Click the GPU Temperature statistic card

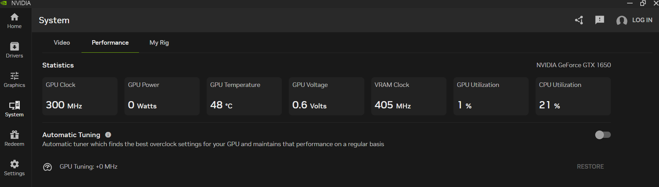pos(244,96)
